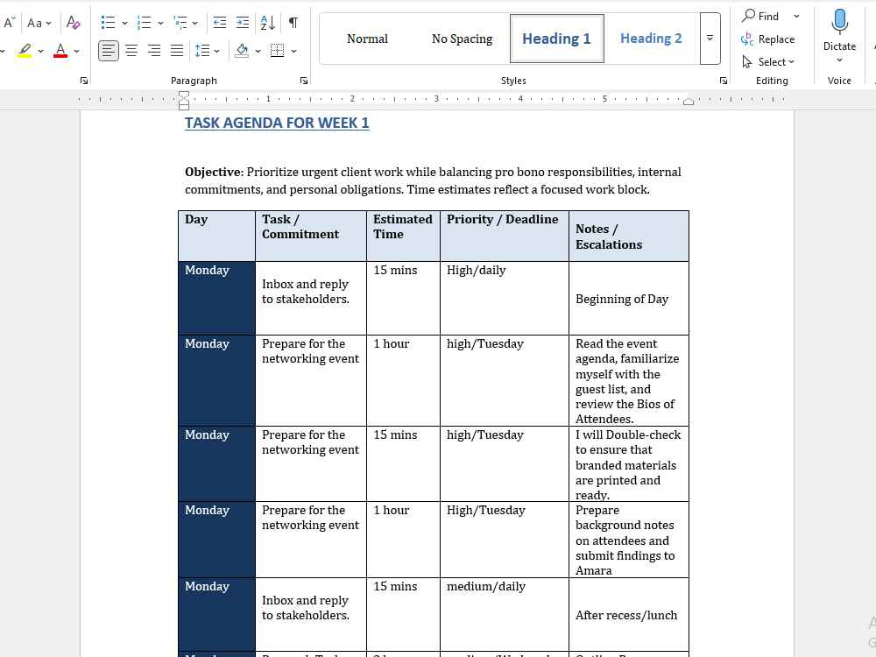Image resolution: width=876 pixels, height=657 pixels.
Task: Show or hide paragraph marks
Action: pyautogui.click(x=293, y=23)
